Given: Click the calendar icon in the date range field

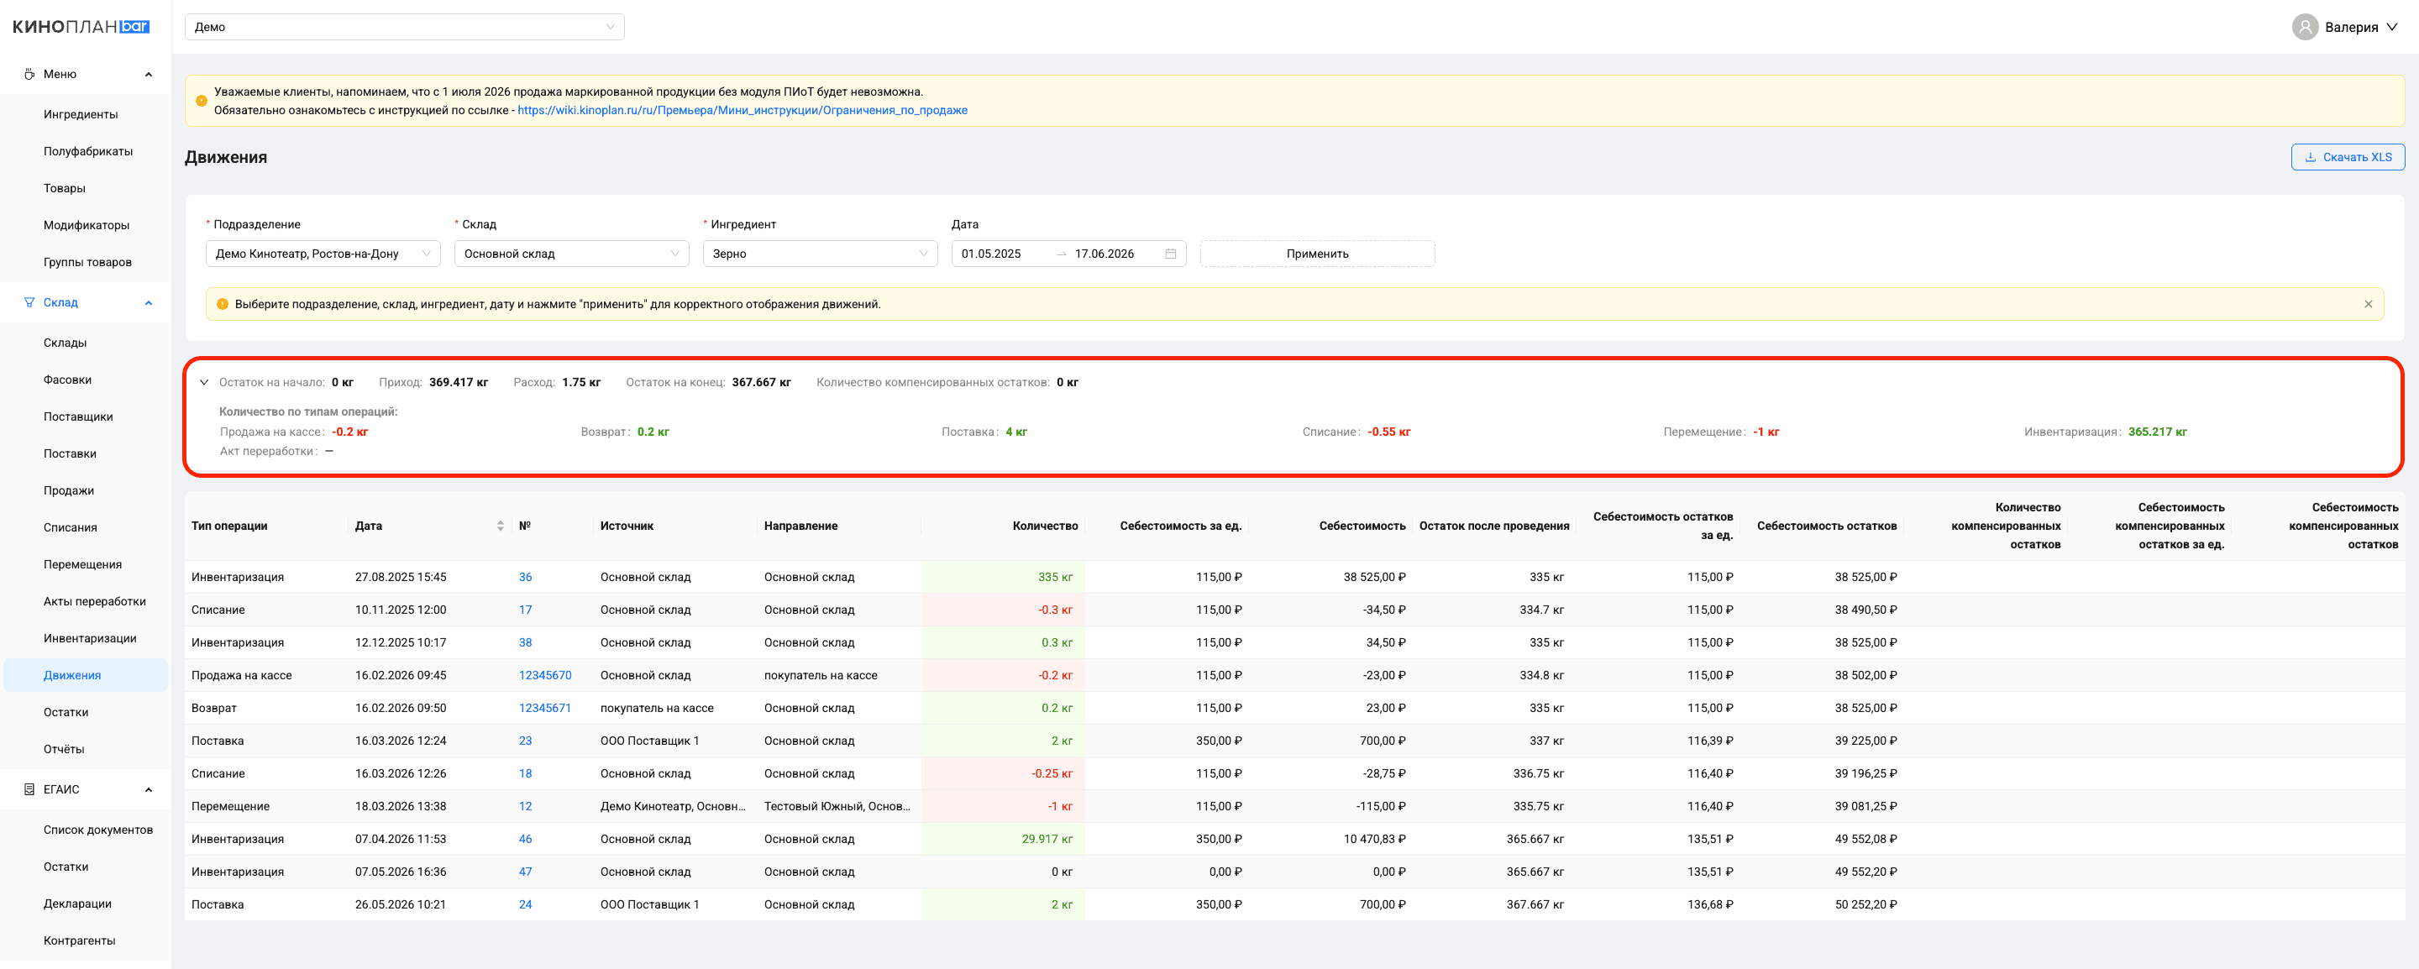Looking at the screenshot, I should point(1170,254).
